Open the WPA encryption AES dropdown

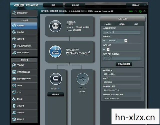pos(106,49)
